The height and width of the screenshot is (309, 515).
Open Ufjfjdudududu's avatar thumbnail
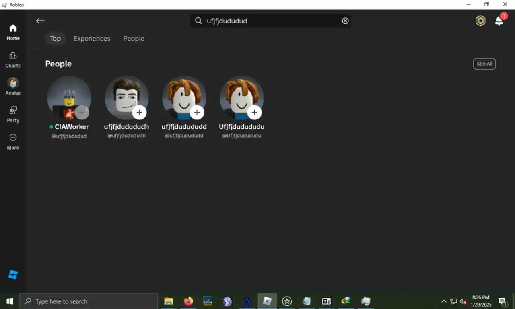pos(241,98)
